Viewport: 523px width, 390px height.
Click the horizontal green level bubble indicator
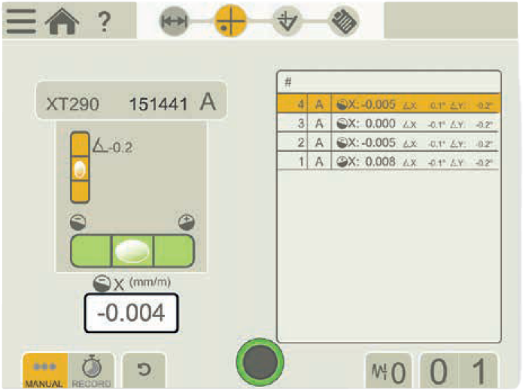132,250
